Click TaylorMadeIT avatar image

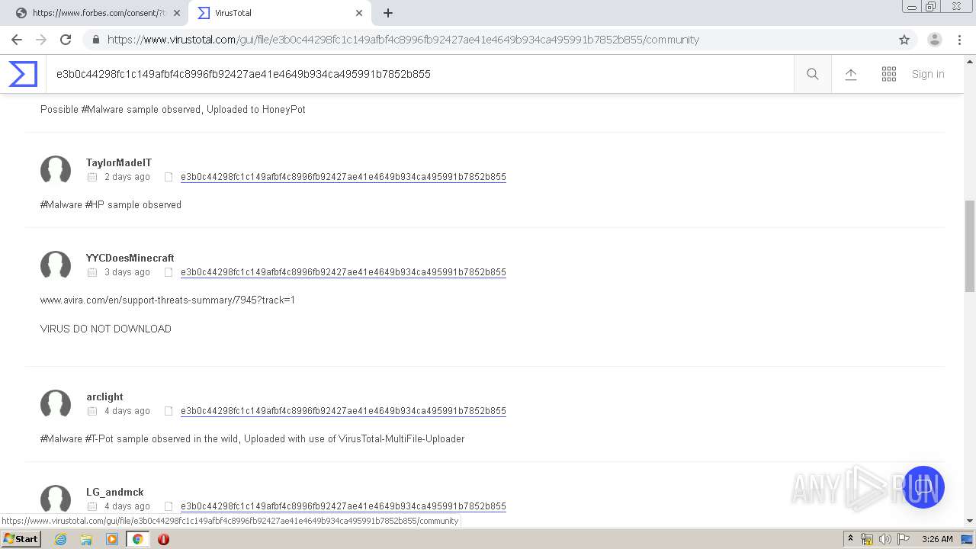point(56,170)
